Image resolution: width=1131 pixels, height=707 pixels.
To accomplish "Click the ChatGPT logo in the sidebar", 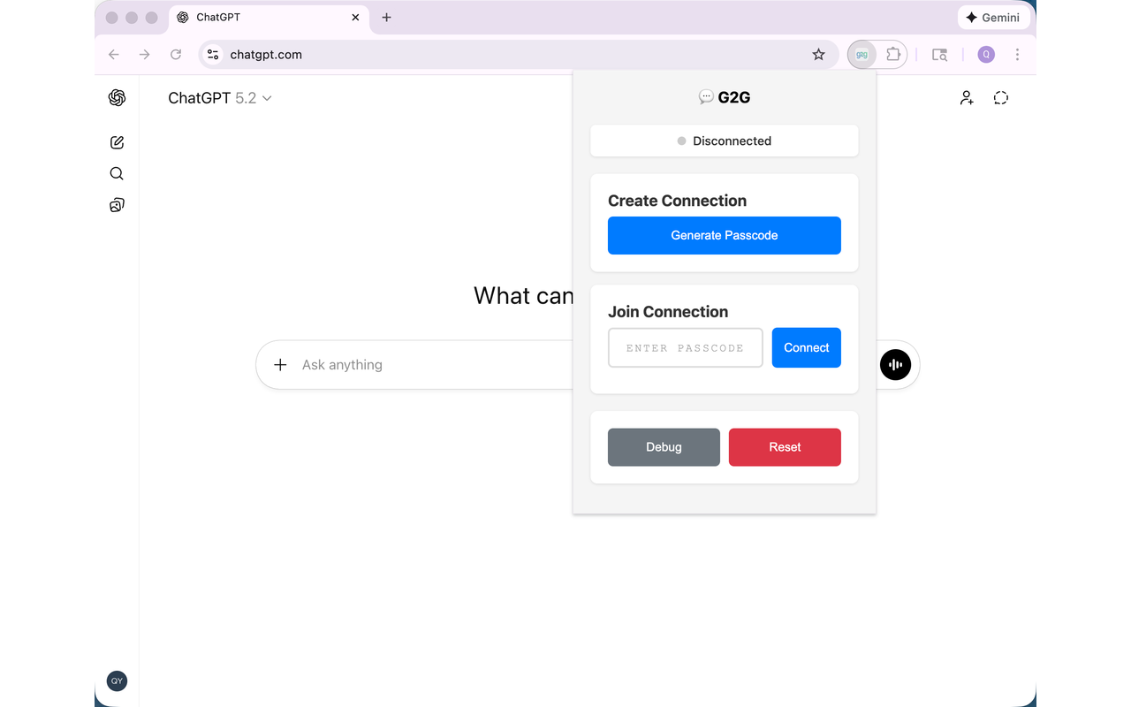I will (117, 97).
